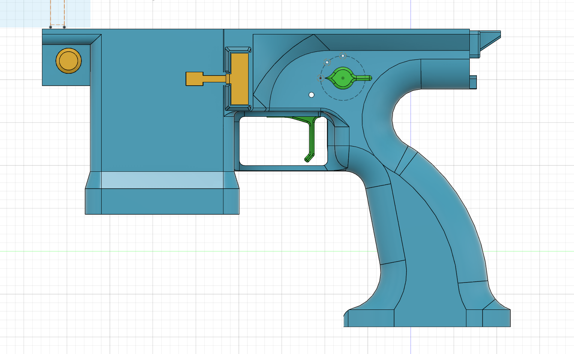Select the orange circular pin on the model
The width and height of the screenshot is (574, 354).
[x=69, y=61]
